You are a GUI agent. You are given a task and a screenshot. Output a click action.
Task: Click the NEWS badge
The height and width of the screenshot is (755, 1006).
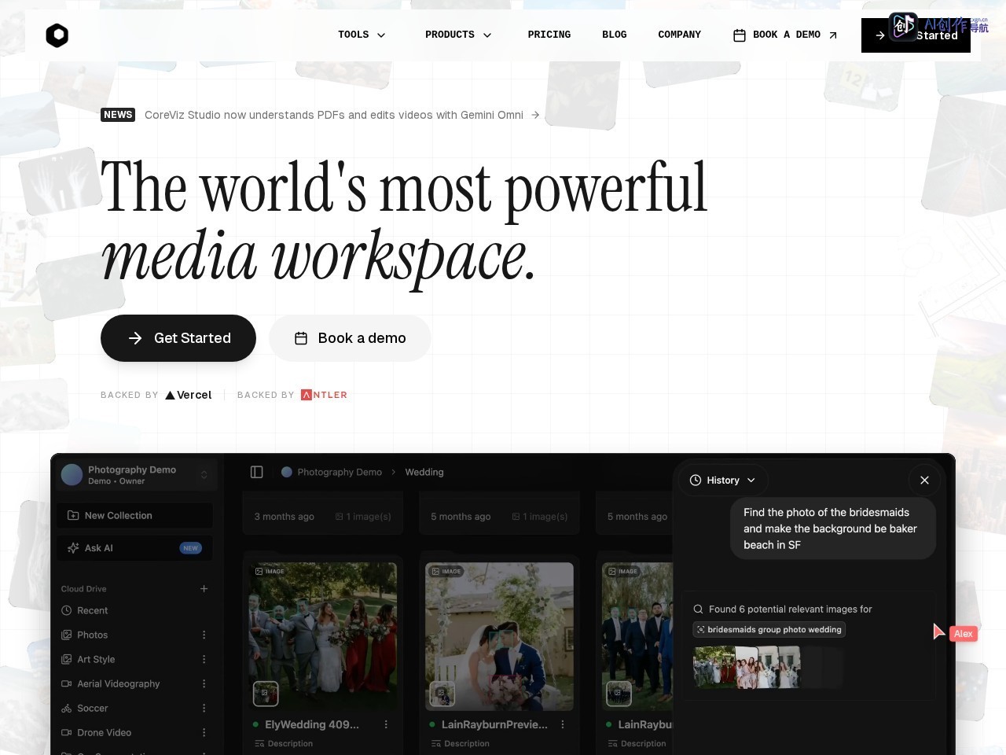tap(118, 115)
